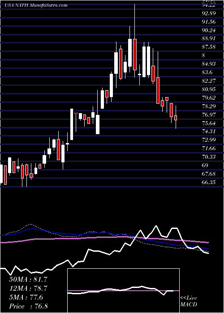Click the 76.97 price axis label

tap(209, 115)
